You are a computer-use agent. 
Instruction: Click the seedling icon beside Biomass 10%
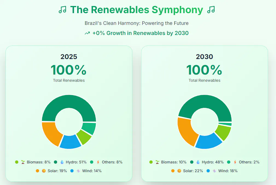coord(157,162)
